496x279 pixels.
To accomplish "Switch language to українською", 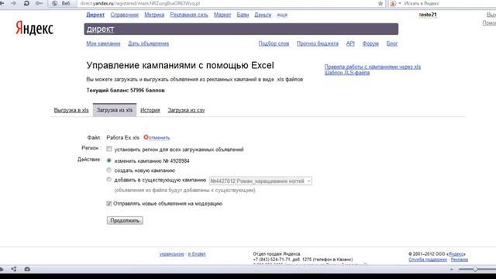I will (171, 254).
